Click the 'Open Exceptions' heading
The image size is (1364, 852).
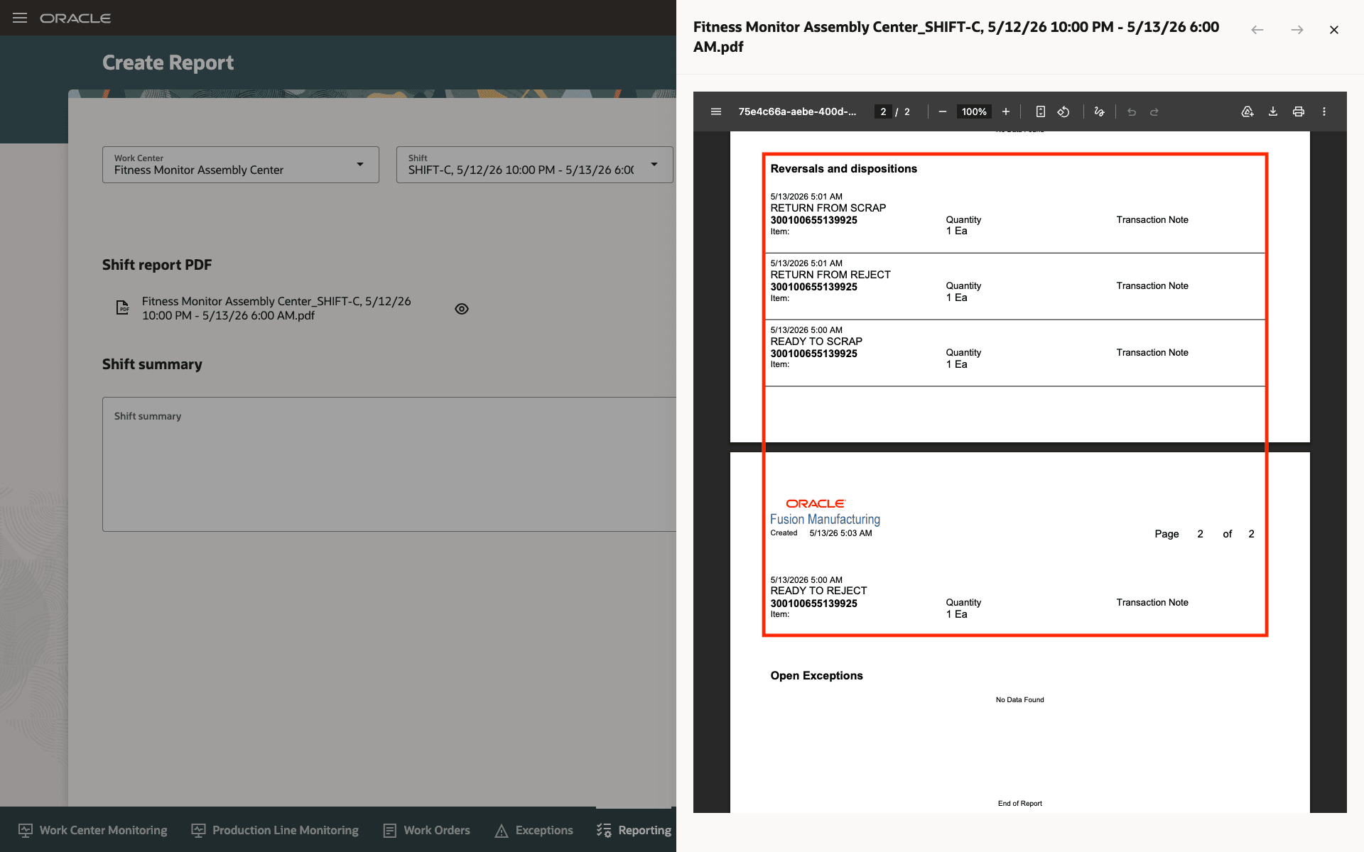click(816, 676)
